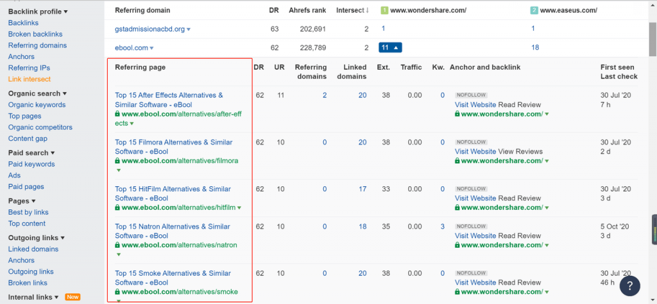
Task: Click the New badge beside Internal links
Action: pos(73,298)
